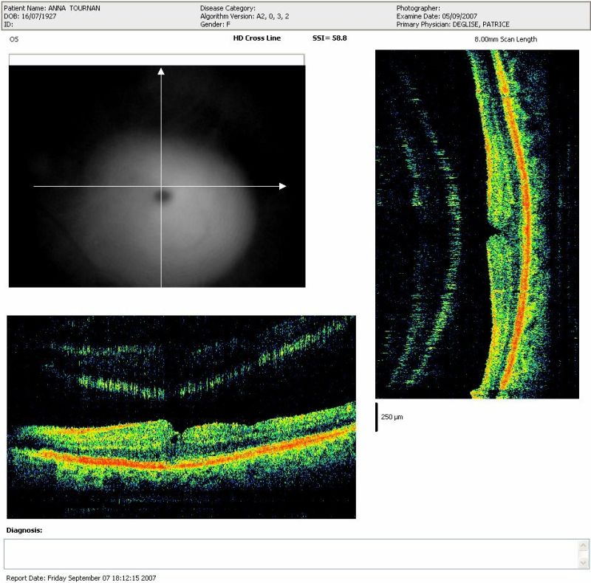Click the Diagnosis box scroll up arrow

(x=584, y=545)
